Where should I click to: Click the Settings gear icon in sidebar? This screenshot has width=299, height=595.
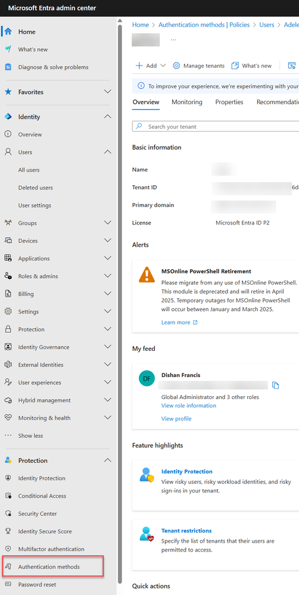(8, 311)
